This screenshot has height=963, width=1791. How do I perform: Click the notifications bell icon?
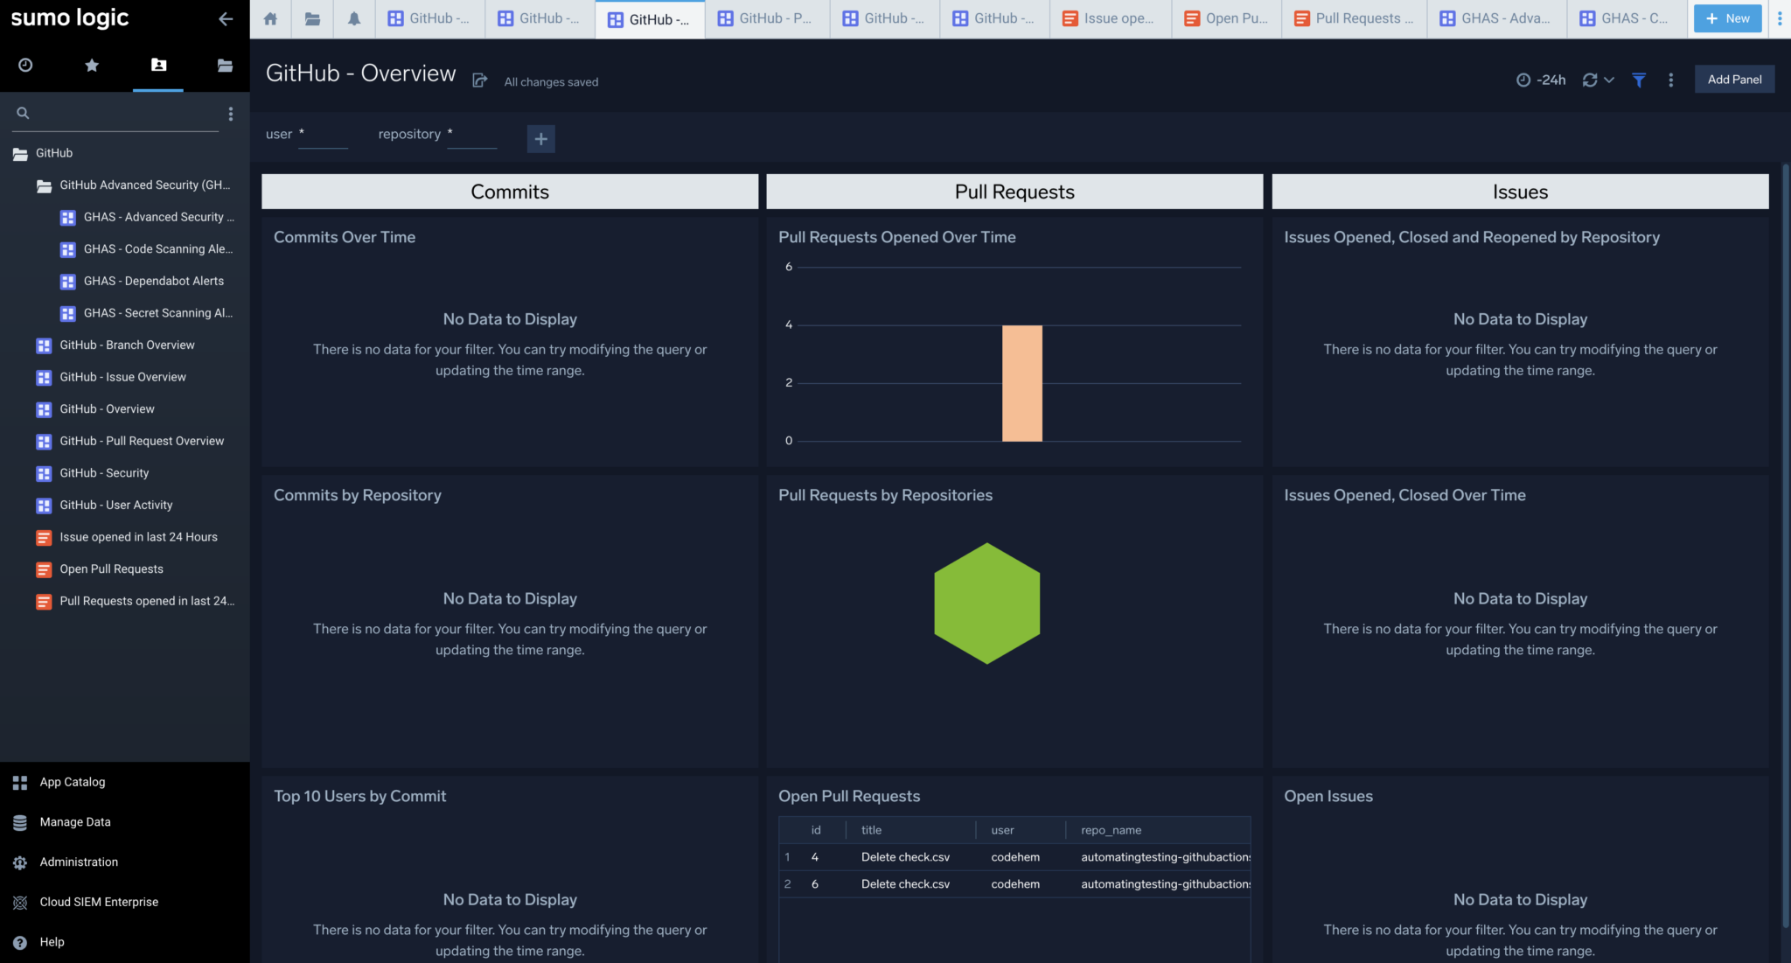[x=353, y=17]
